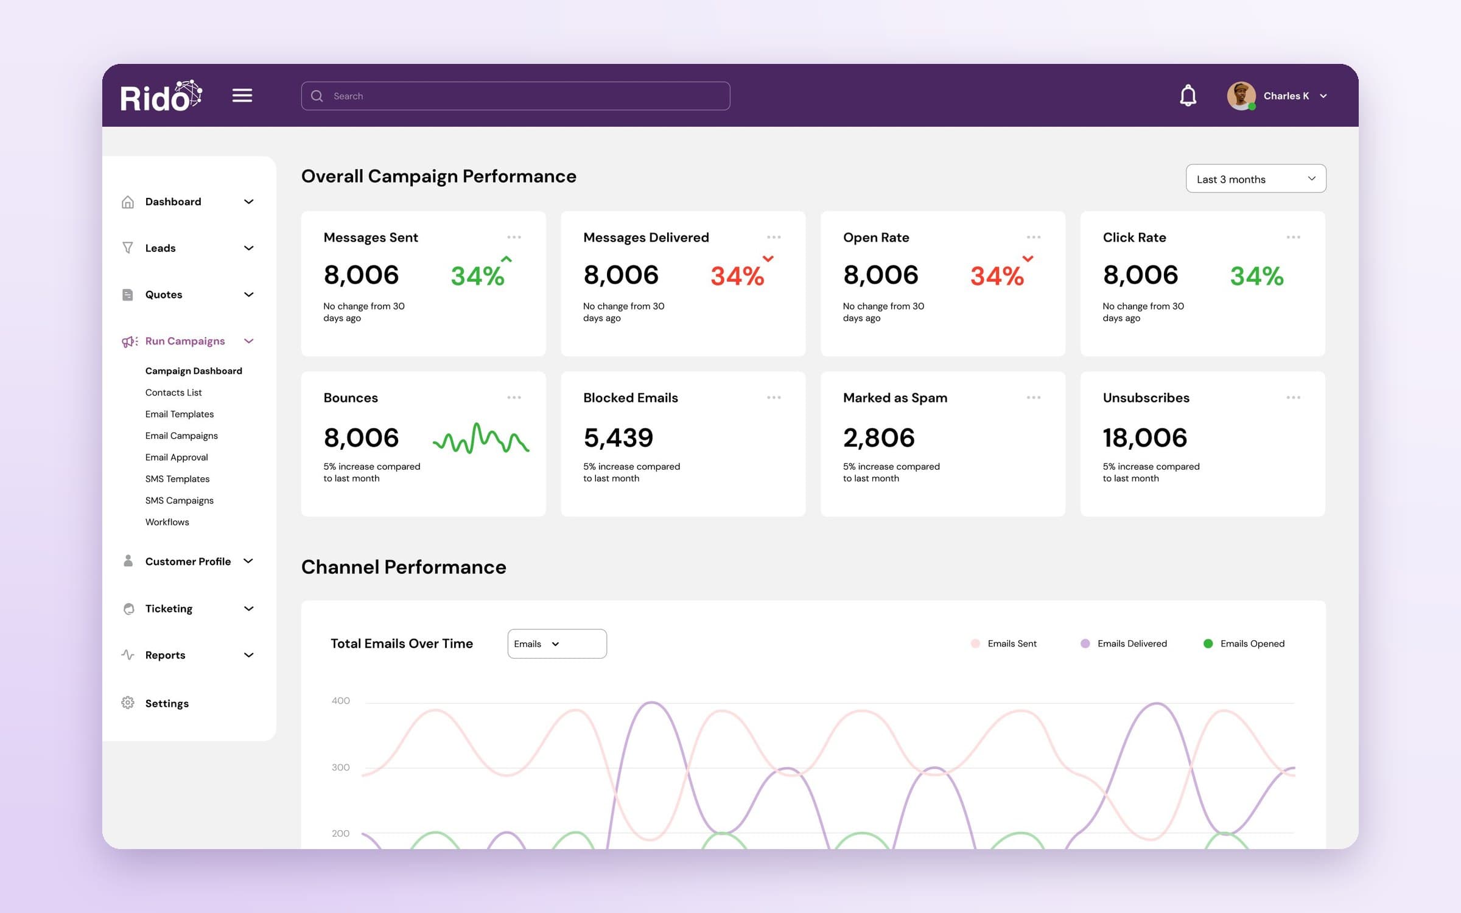1461x913 pixels.
Task: Go to SMS Campaigns page
Action: [180, 500]
